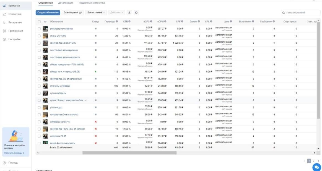This screenshot has height=171, width=322.
Task: Click left arrow of horizontal scrollbar
Action: (38, 153)
